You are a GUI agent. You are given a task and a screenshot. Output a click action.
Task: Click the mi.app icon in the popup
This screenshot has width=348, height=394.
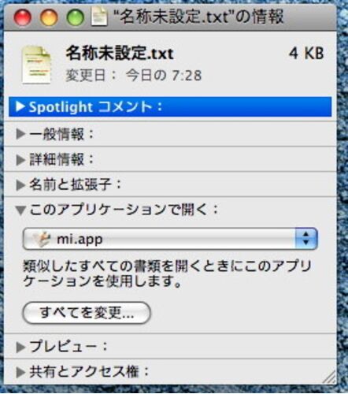point(42,239)
